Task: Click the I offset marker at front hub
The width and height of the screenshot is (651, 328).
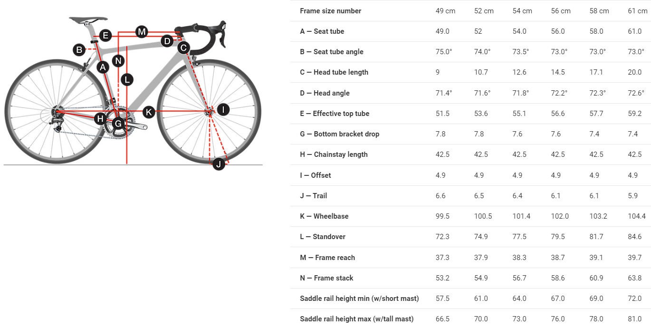Action: click(223, 110)
